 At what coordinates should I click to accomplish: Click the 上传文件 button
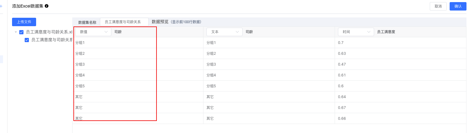pyautogui.click(x=24, y=22)
